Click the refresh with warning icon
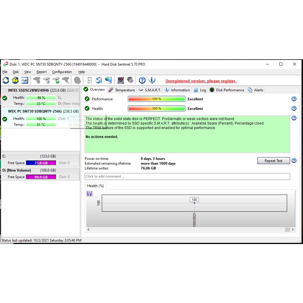Viewport: 303px width, 303px height. (x=15, y=80)
